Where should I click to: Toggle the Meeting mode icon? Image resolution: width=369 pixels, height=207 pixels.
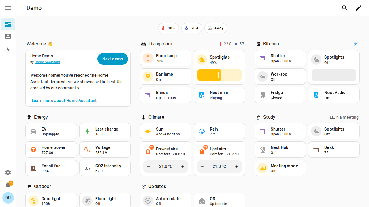coord(263,168)
